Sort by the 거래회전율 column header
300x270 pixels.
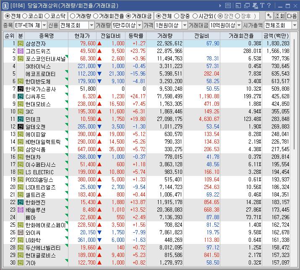coord(241,36)
